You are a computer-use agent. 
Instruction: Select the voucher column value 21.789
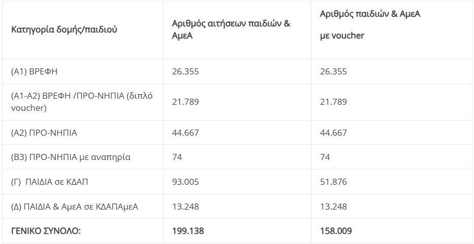pos(333,102)
